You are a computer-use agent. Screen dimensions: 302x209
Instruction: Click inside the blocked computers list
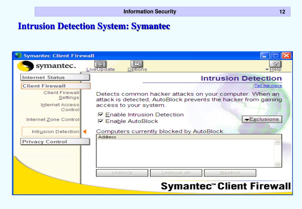click(185, 153)
